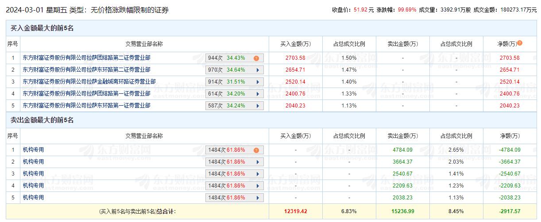This screenshot has width=541, height=222.
Task: Click the arrow icon in the 587次 34.24% box
Action: tap(257, 106)
